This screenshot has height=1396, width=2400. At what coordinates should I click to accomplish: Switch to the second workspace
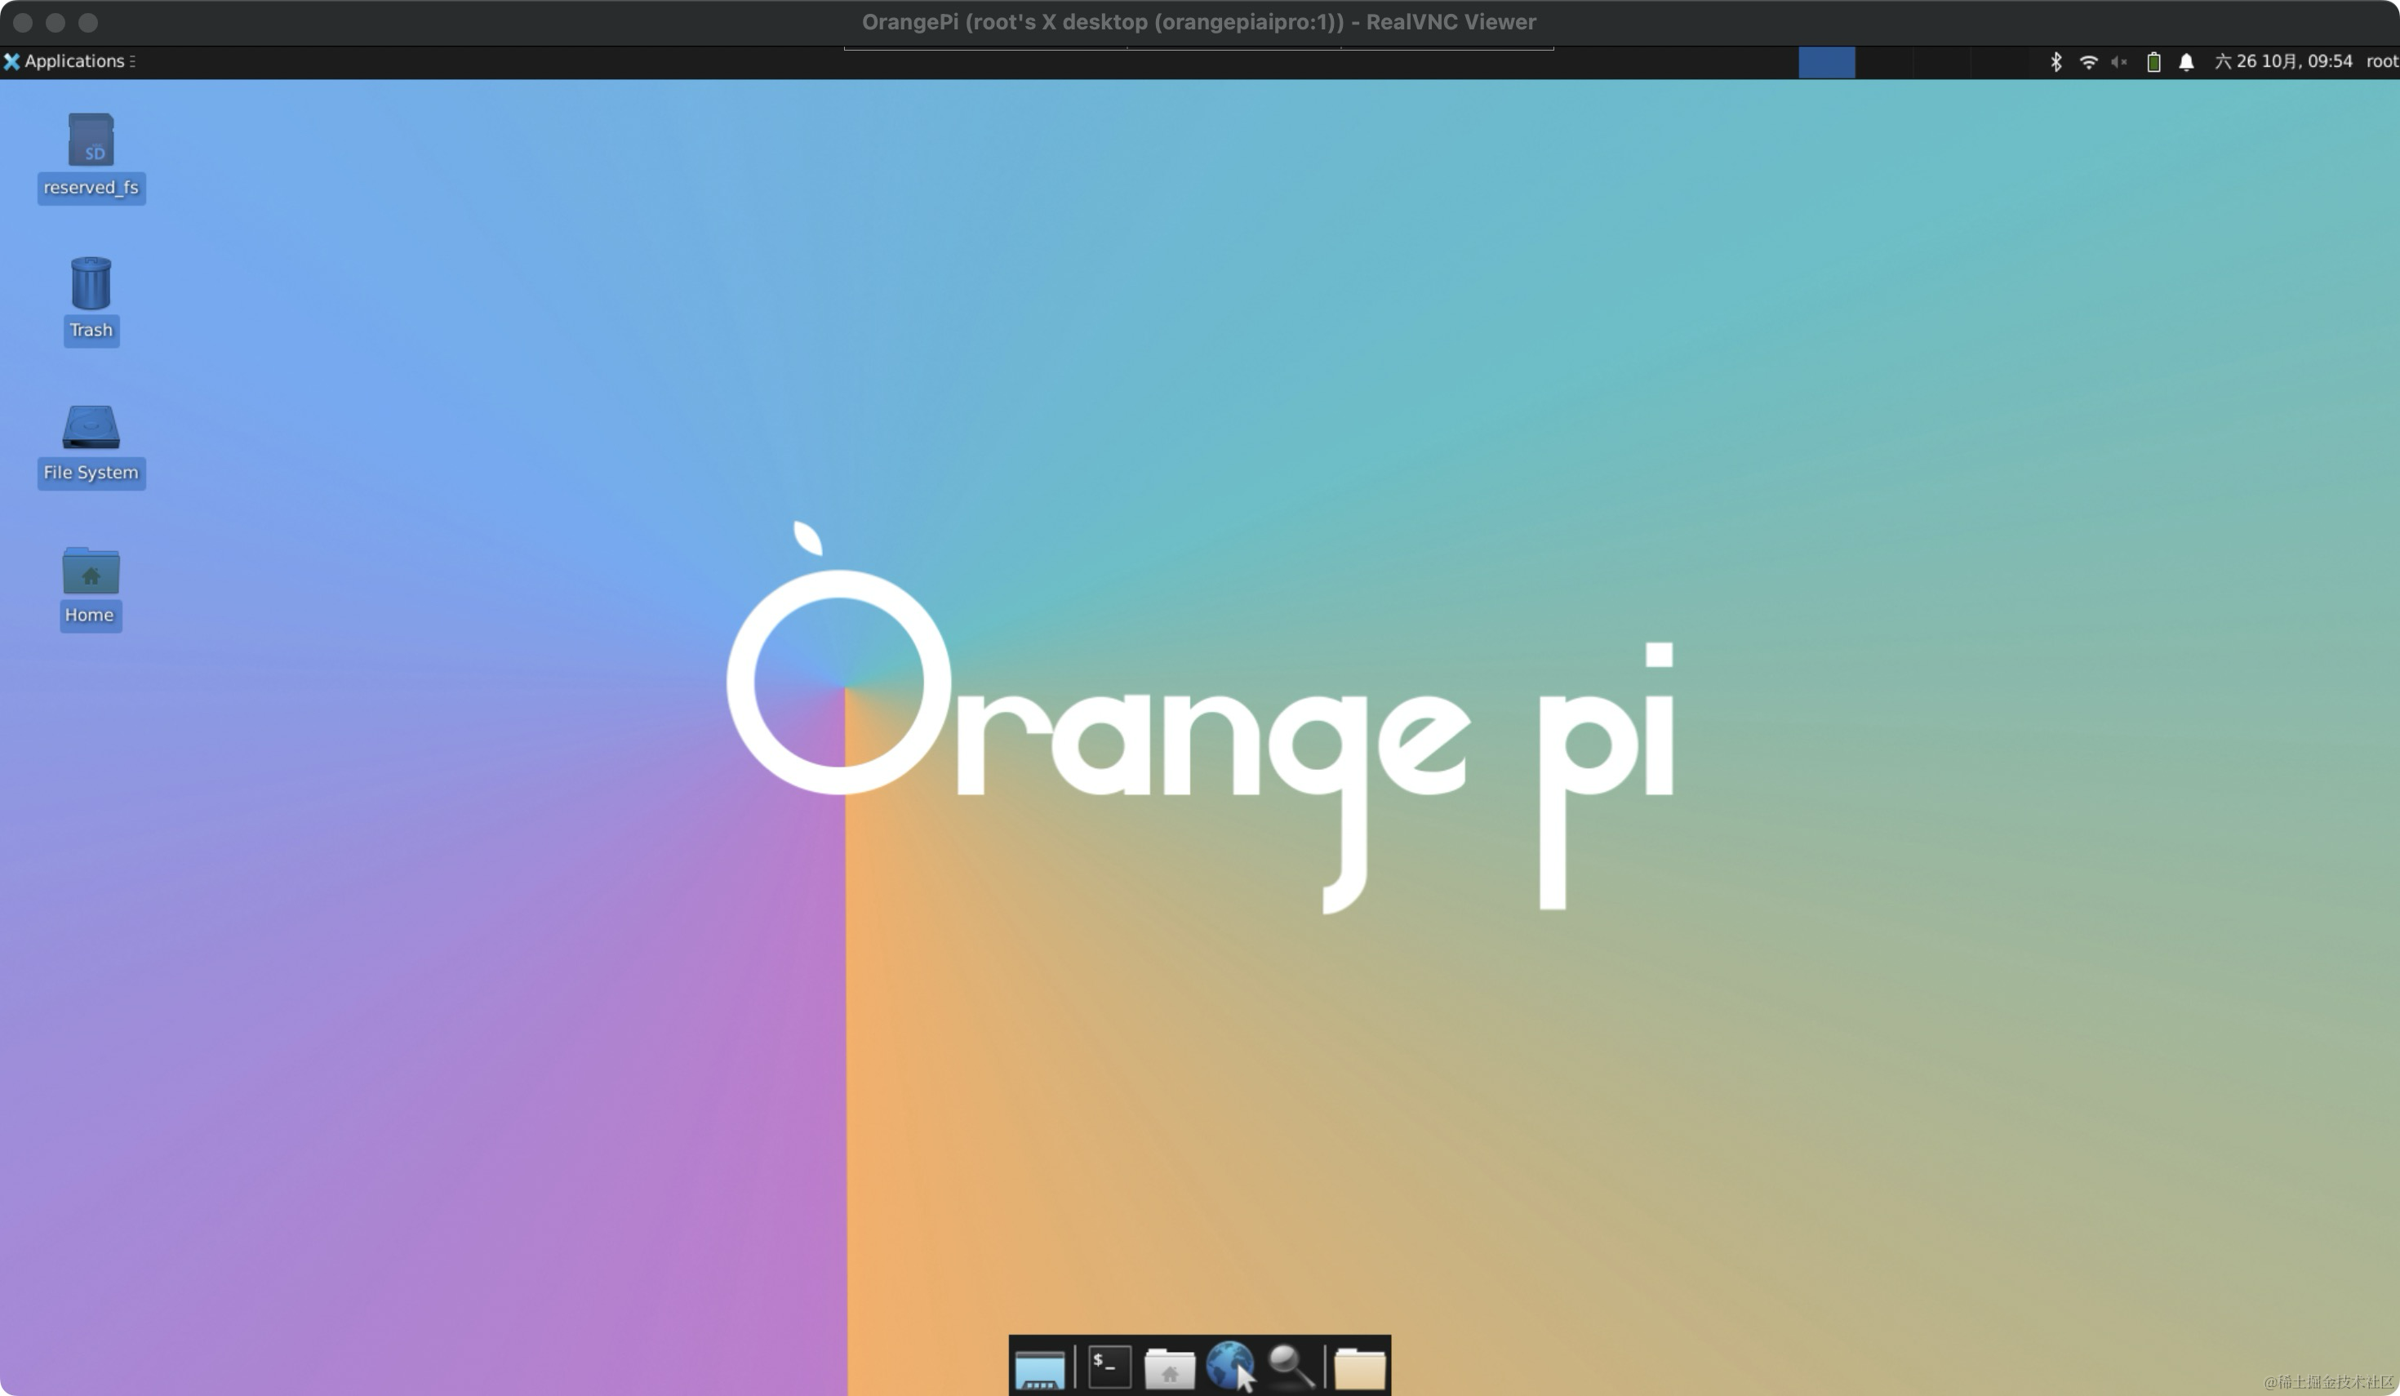pyautogui.click(x=1882, y=63)
